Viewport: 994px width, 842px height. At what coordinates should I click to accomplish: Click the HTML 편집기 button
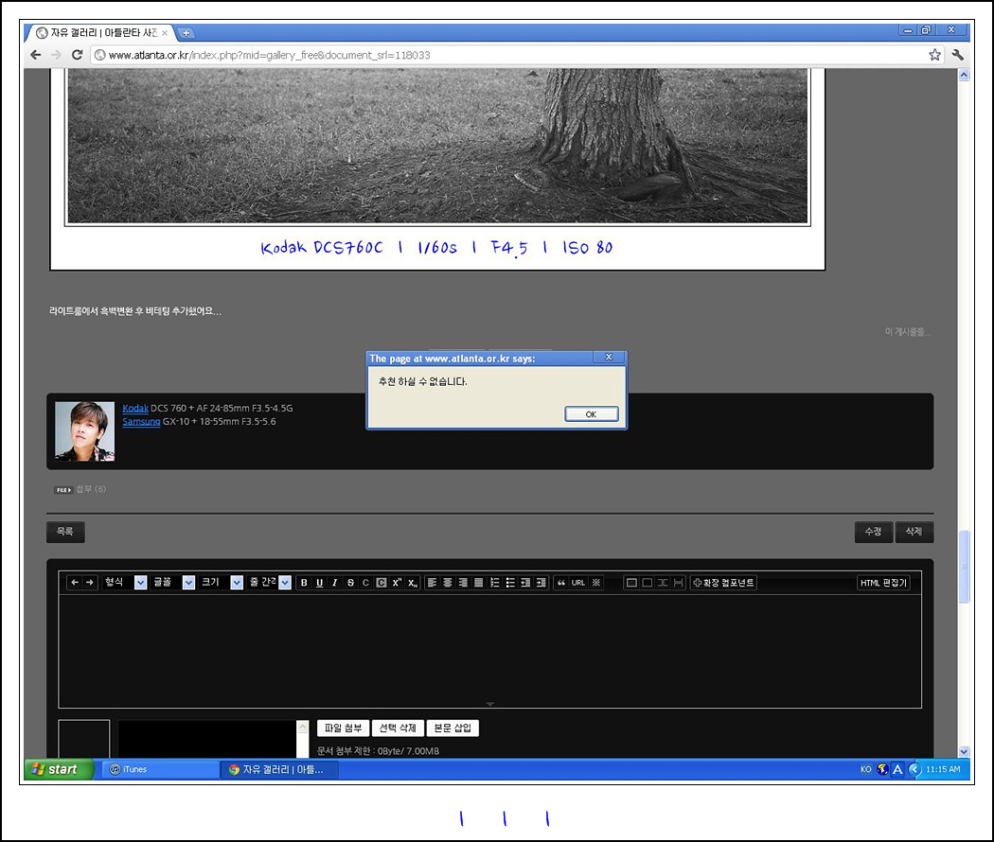click(883, 583)
